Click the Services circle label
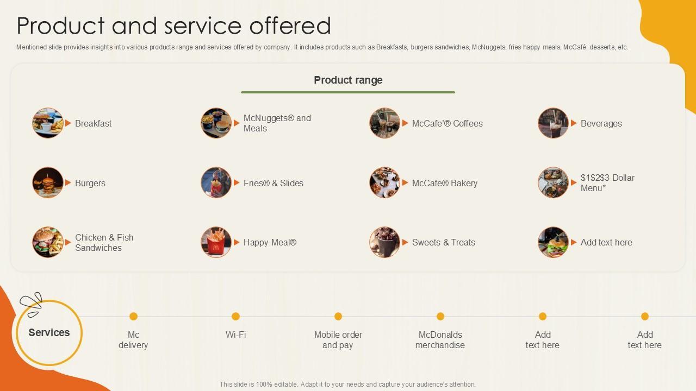The height and width of the screenshot is (391, 696). pos(49,332)
